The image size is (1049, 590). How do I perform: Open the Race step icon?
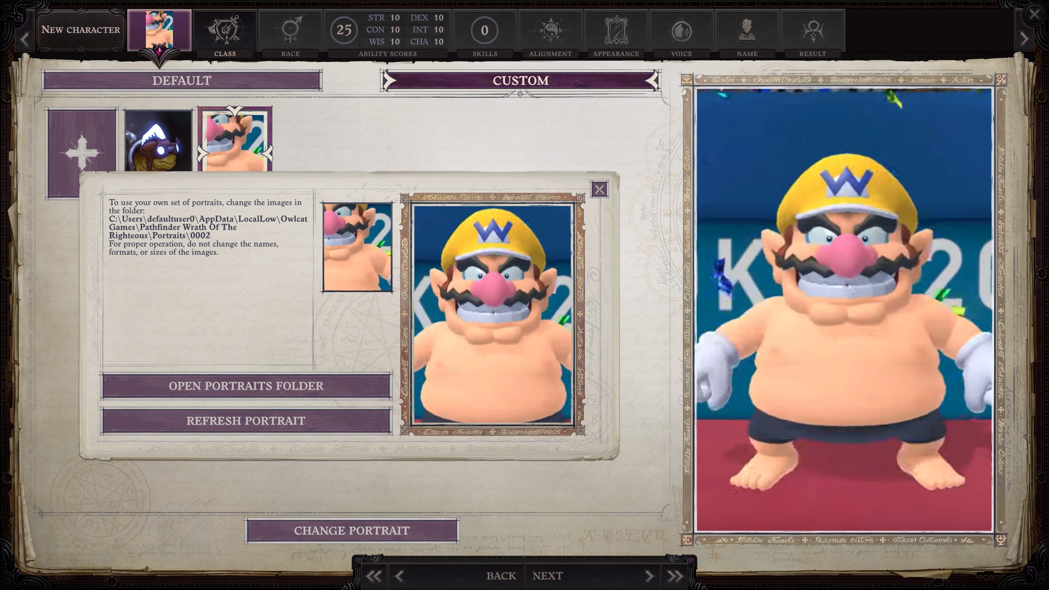tap(291, 30)
